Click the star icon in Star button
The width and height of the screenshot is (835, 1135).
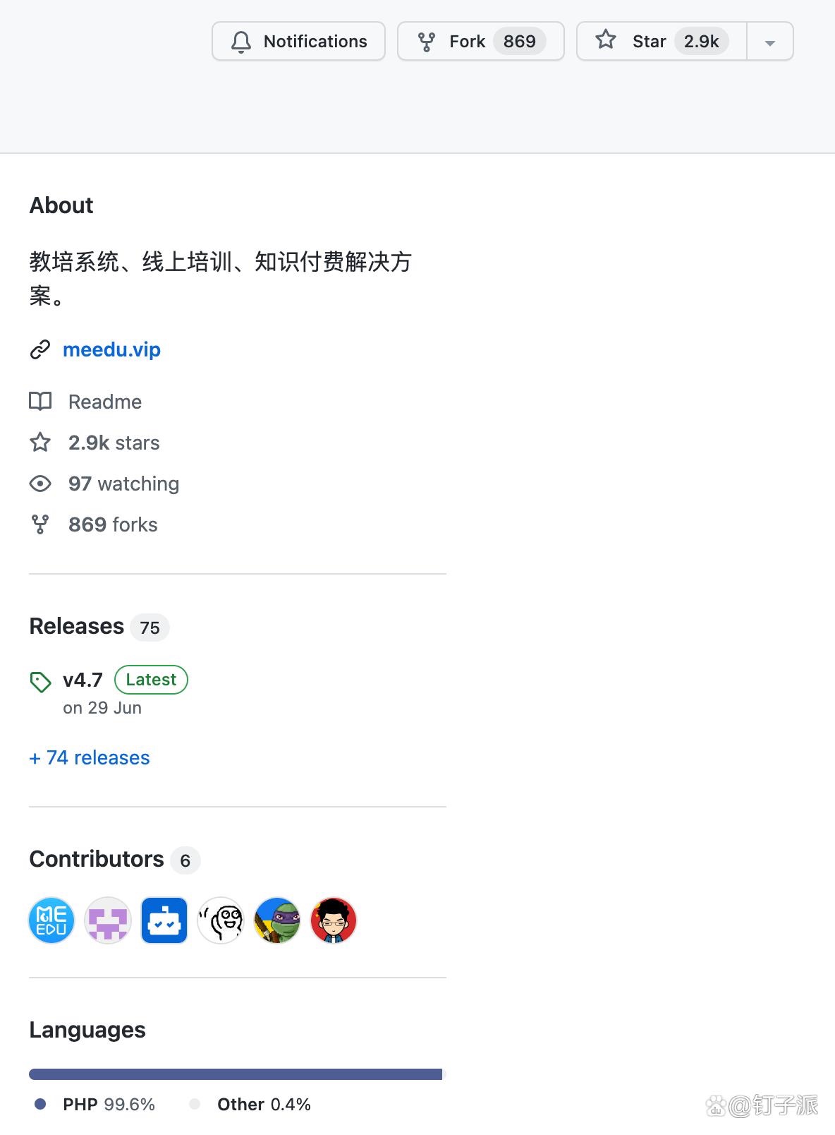tap(606, 40)
